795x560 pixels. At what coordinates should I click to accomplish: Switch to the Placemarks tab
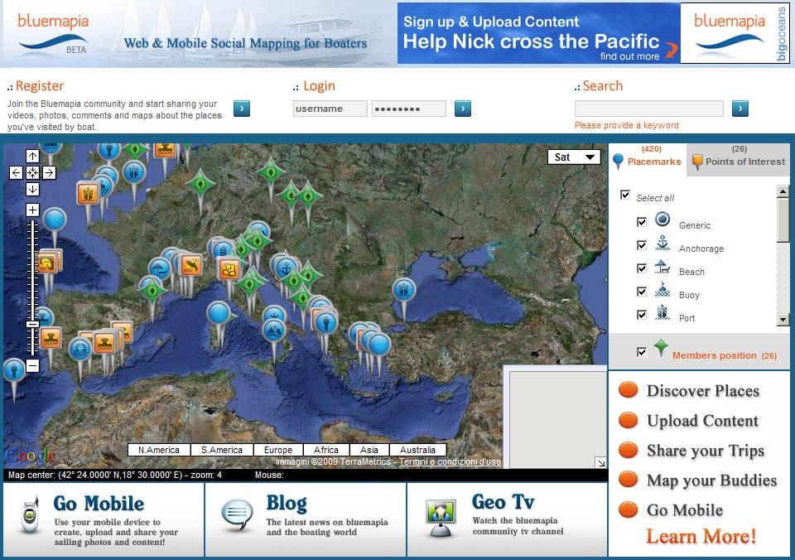coord(648,159)
